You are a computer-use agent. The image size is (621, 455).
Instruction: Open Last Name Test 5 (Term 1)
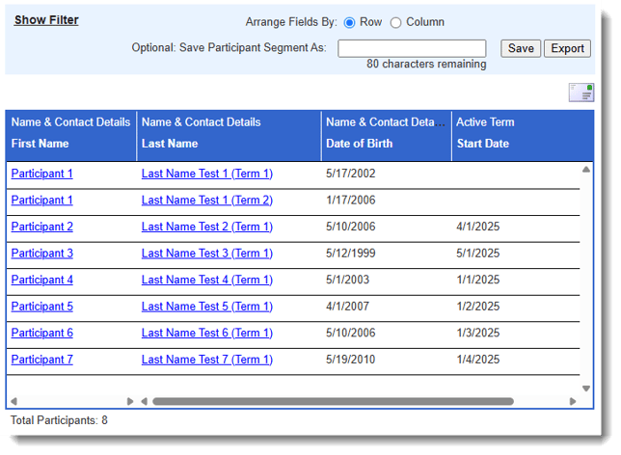(206, 307)
